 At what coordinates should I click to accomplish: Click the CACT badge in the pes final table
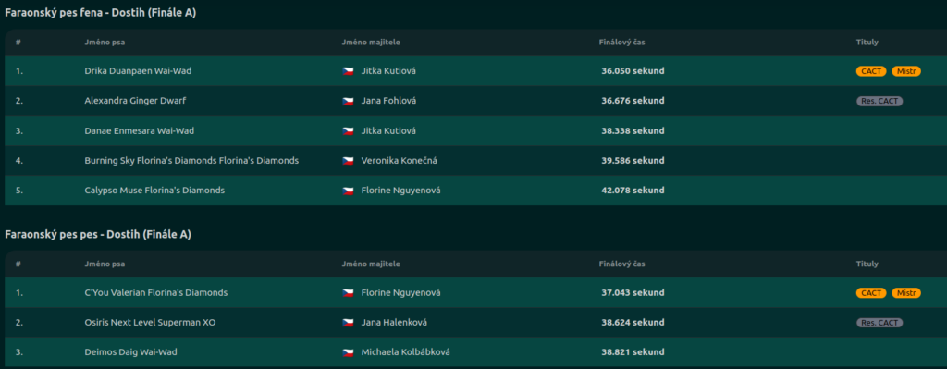(871, 293)
